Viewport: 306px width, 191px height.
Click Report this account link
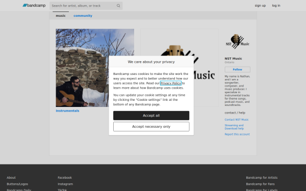(x=237, y=134)
